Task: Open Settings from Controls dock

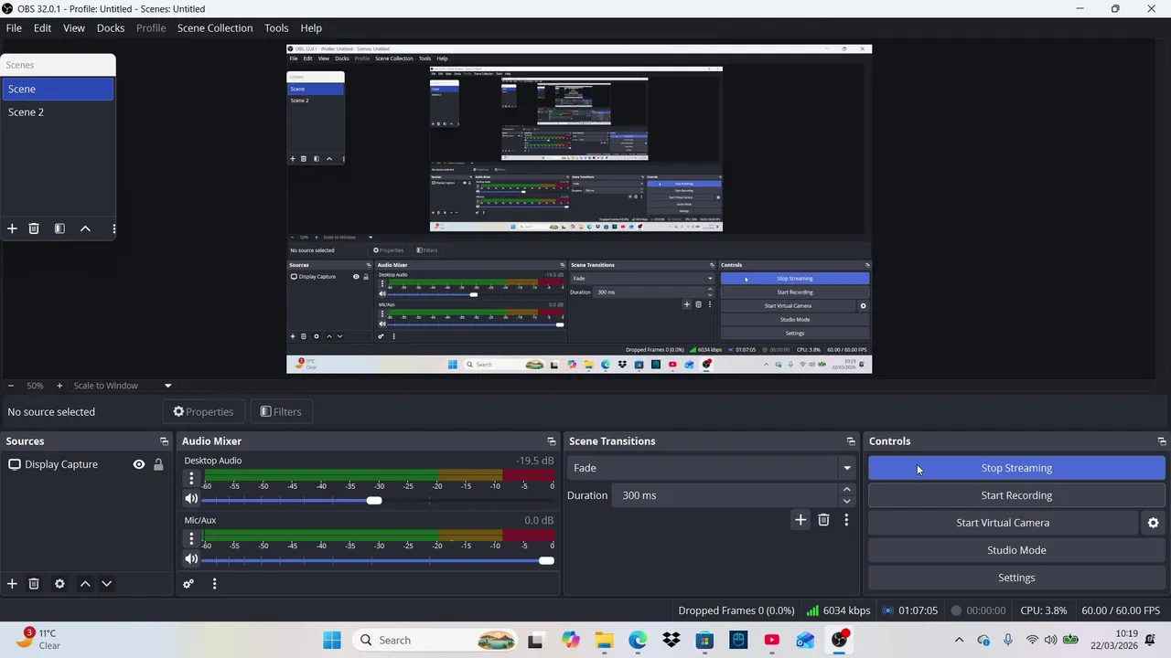Action: tap(1016, 578)
